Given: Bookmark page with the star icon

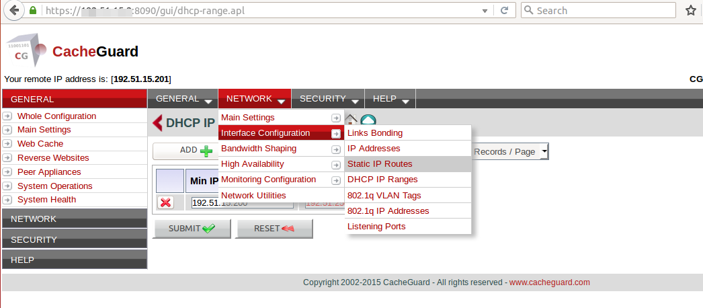Looking at the screenshot, I should click(691, 10).
